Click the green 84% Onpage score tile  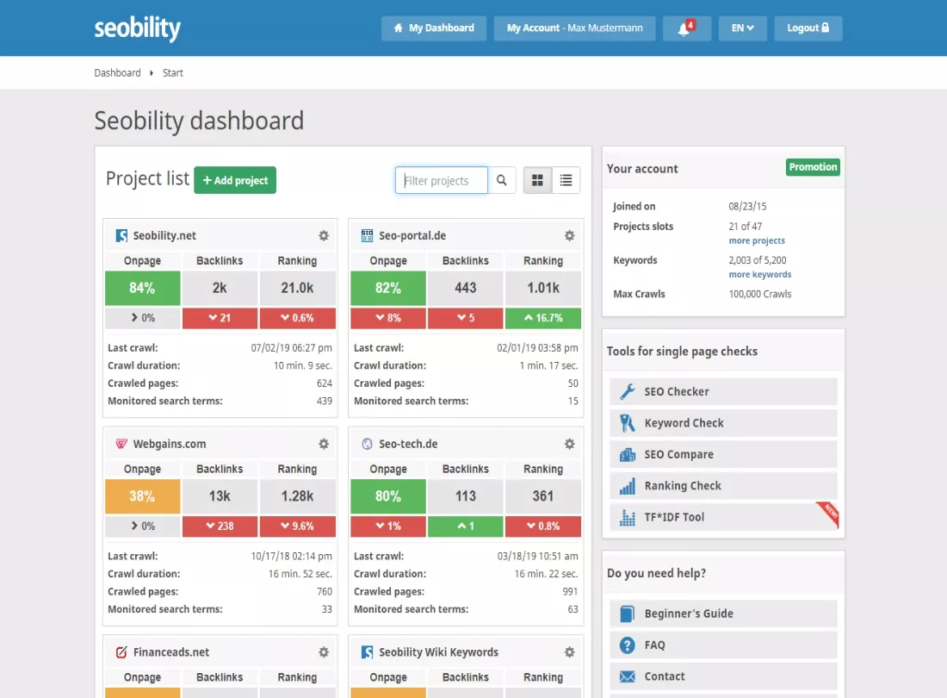[x=142, y=288]
